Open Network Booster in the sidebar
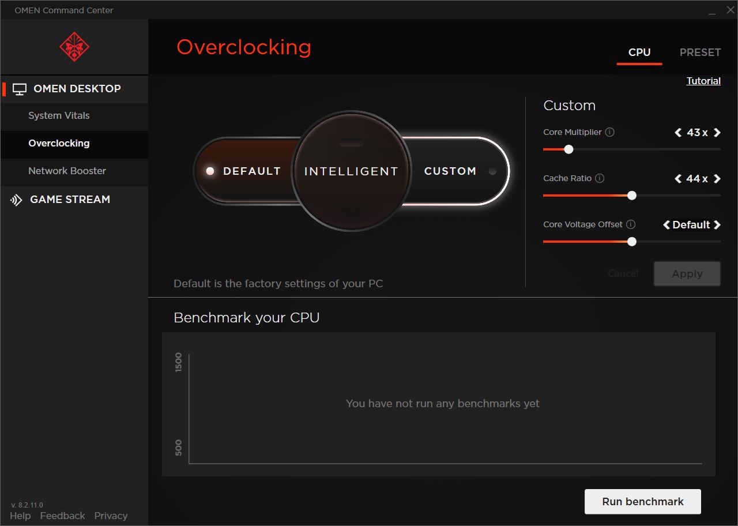The height and width of the screenshot is (526, 738). click(x=67, y=171)
